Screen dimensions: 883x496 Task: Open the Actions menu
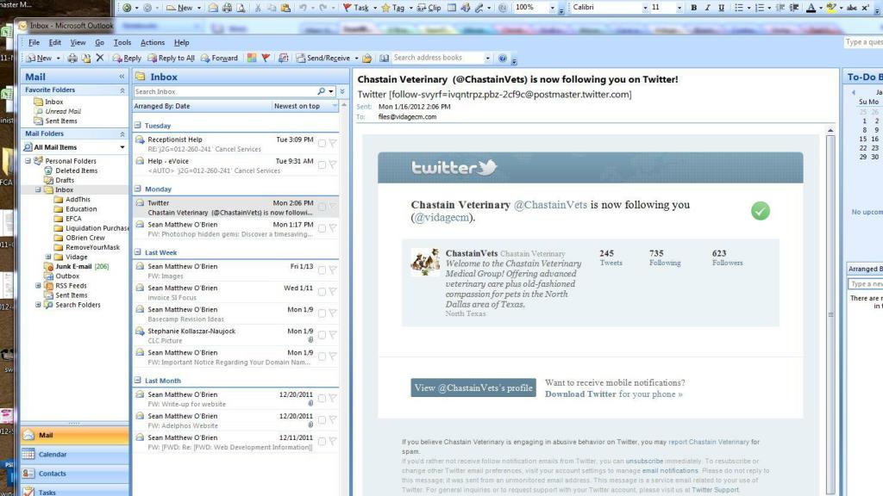[x=153, y=42]
